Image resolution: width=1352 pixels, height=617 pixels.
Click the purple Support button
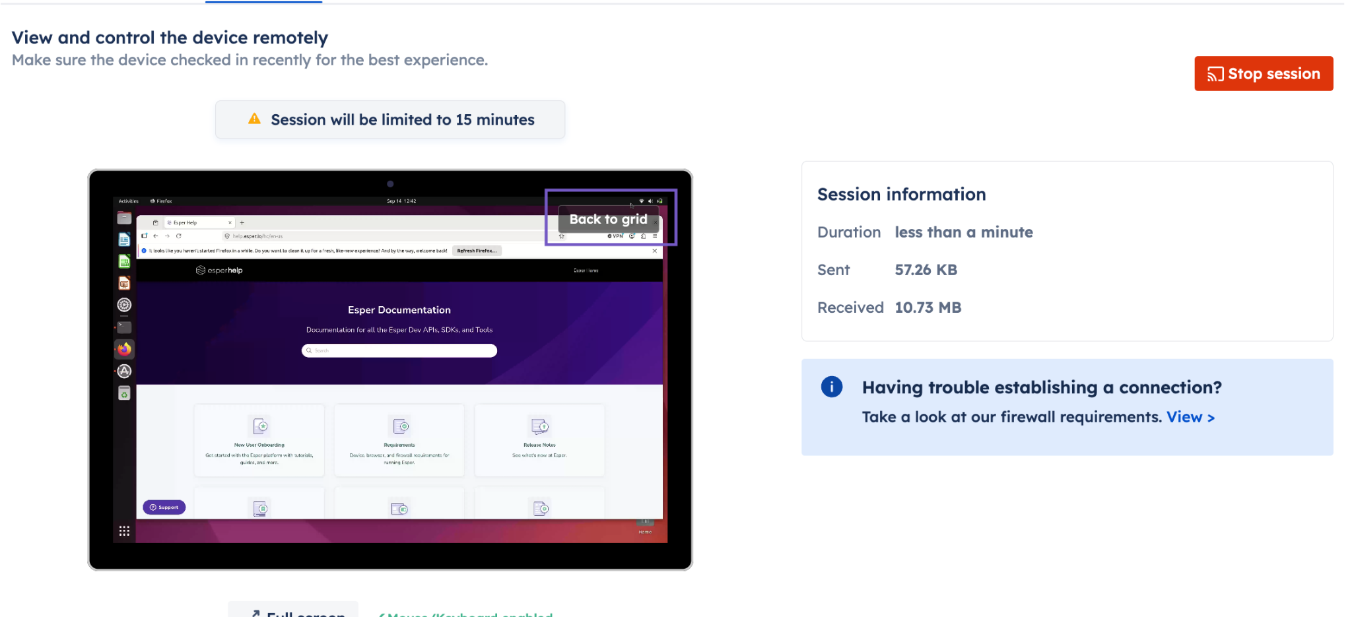point(164,507)
